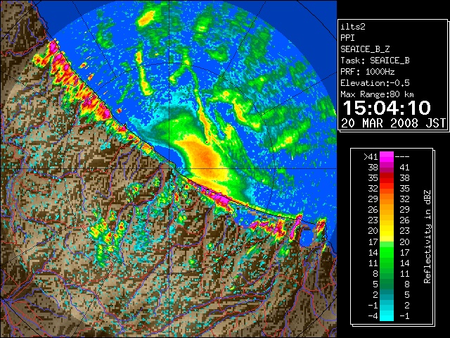Click the green 11 dBZ legend swatch

[387, 263]
